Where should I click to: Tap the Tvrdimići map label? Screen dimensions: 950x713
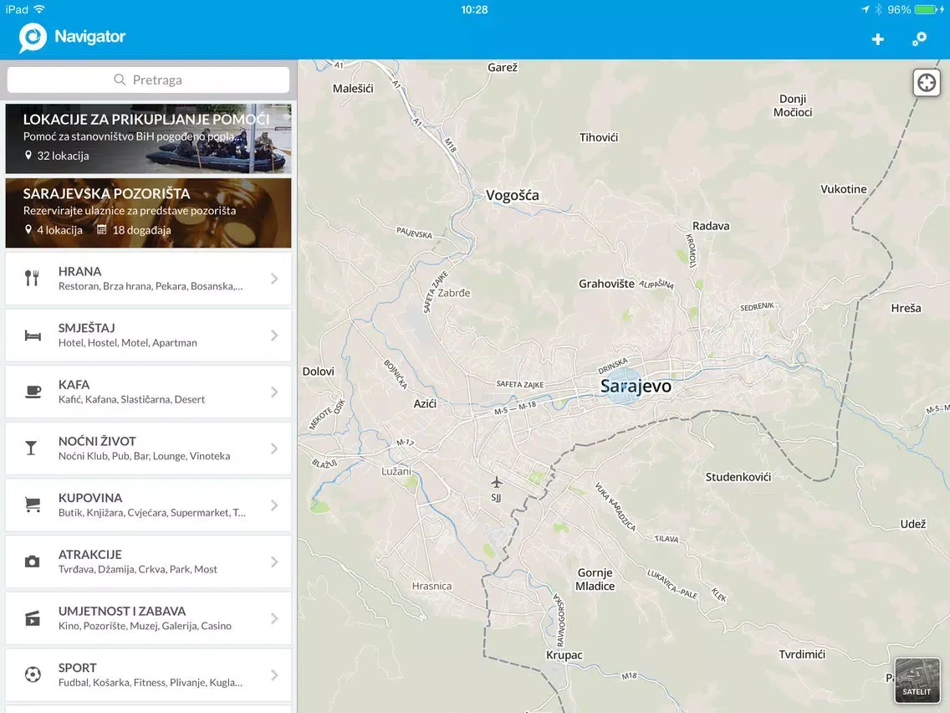802,654
